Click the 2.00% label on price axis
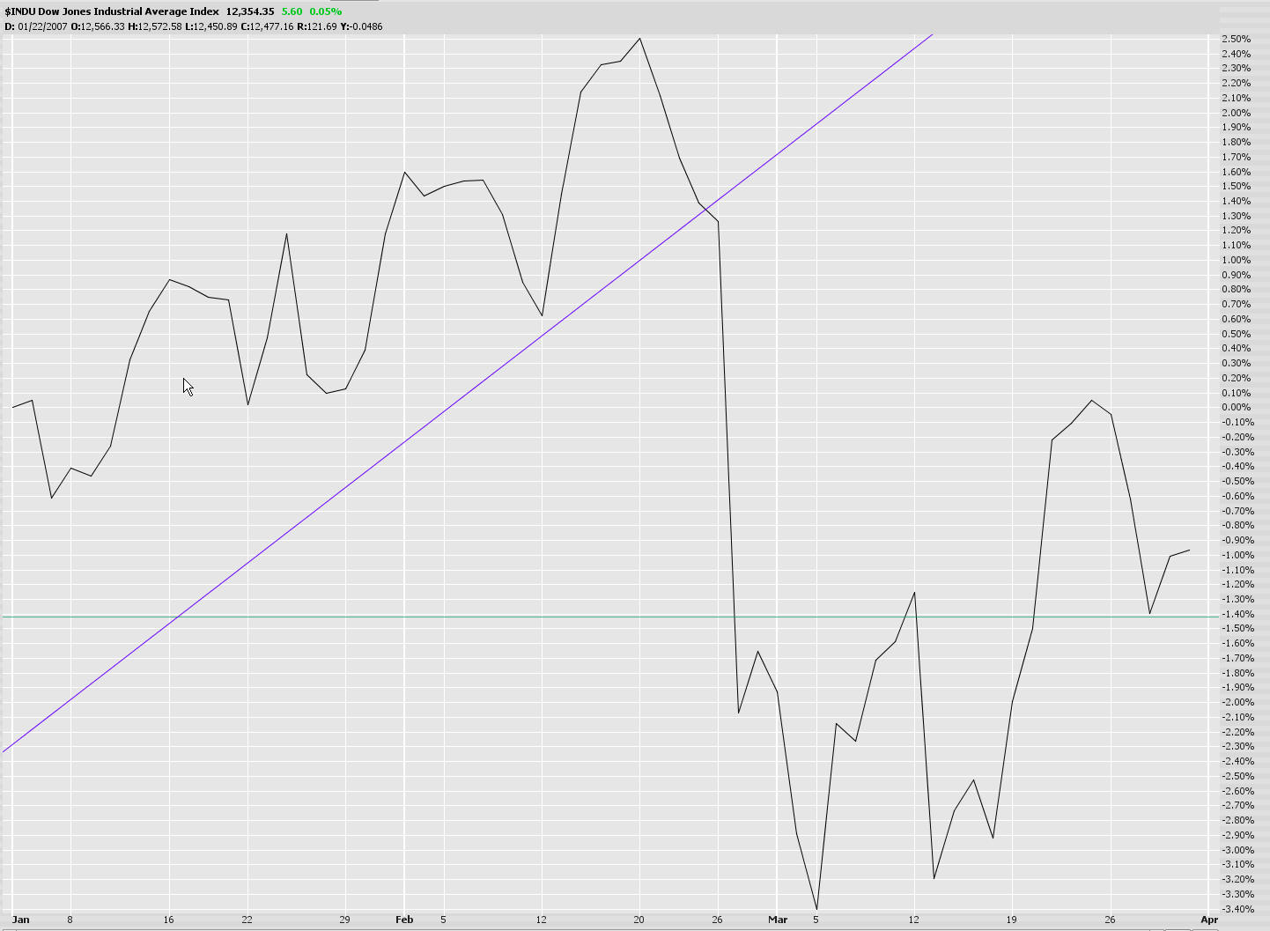Viewport: 1270px width, 931px height. point(1237,113)
